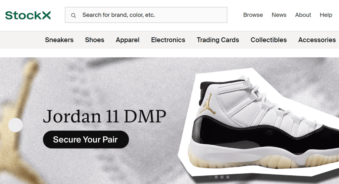
Task: Open the Help link
Action: (x=326, y=15)
